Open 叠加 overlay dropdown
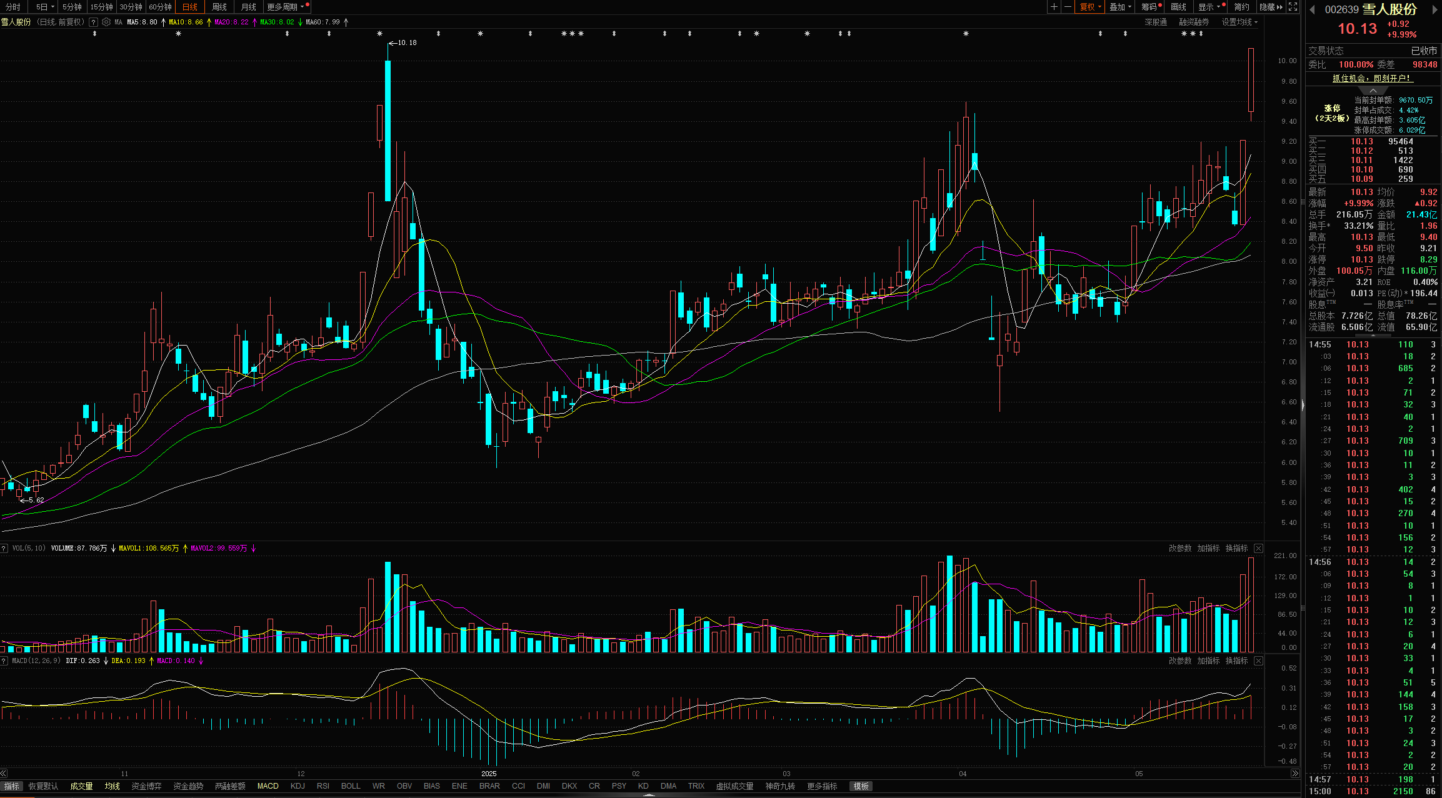 [x=1121, y=7]
